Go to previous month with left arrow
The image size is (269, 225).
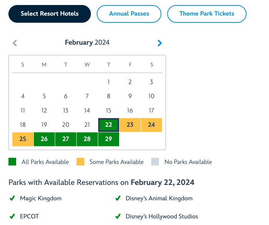[15, 43]
